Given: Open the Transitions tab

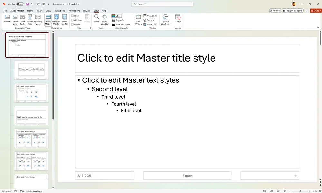Looking at the screenshot, I should click(59, 10).
